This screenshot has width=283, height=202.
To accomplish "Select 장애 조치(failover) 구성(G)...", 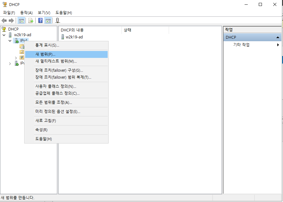I will pyautogui.click(x=66, y=70).
